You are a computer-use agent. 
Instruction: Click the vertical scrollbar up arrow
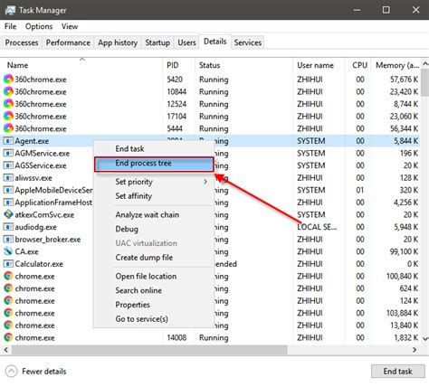(425, 63)
